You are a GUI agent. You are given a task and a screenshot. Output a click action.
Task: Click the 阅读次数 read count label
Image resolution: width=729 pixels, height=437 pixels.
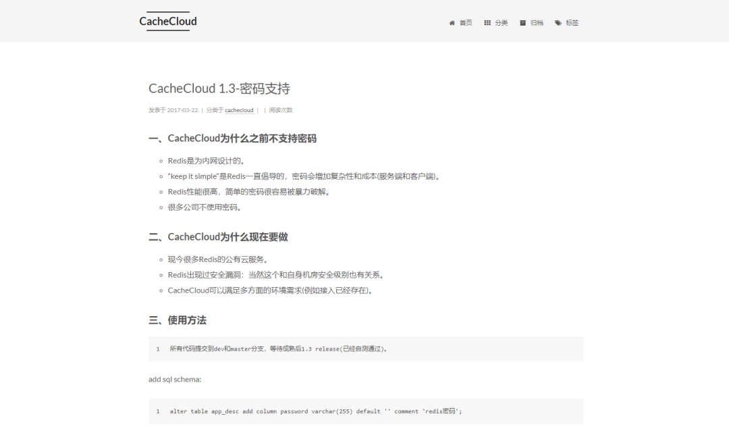[281, 110]
